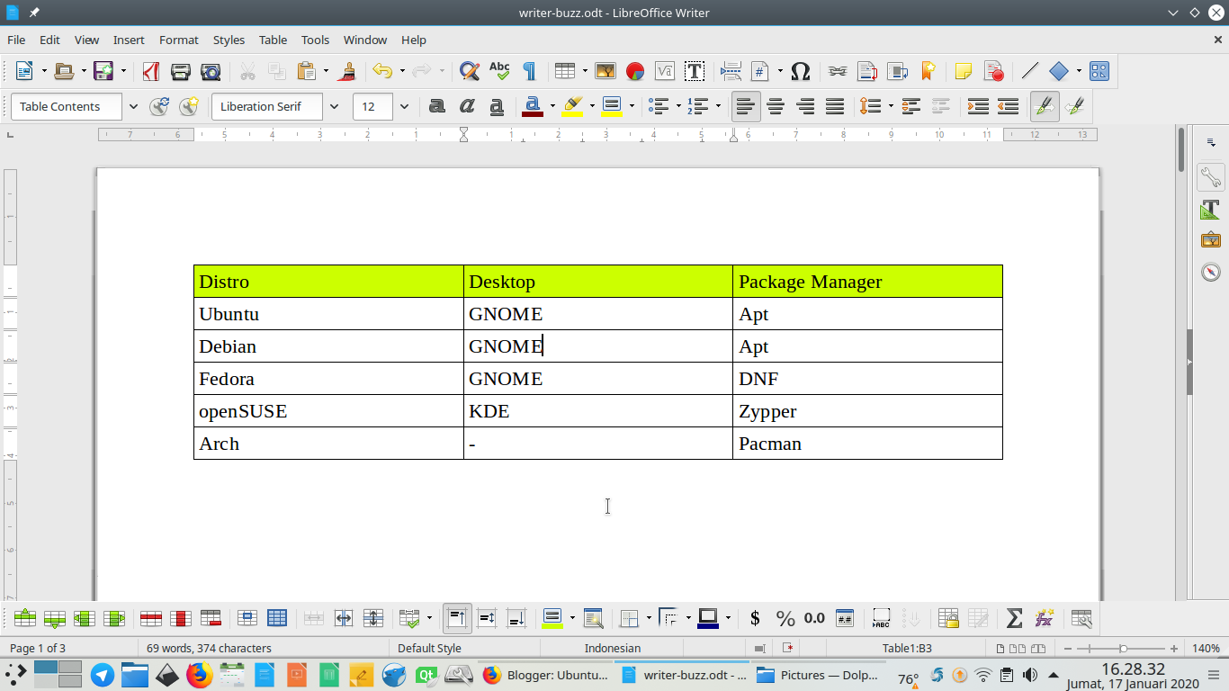The image size is (1229, 691).
Task: Open the highlighting color dropdown arrow
Action: point(592,106)
